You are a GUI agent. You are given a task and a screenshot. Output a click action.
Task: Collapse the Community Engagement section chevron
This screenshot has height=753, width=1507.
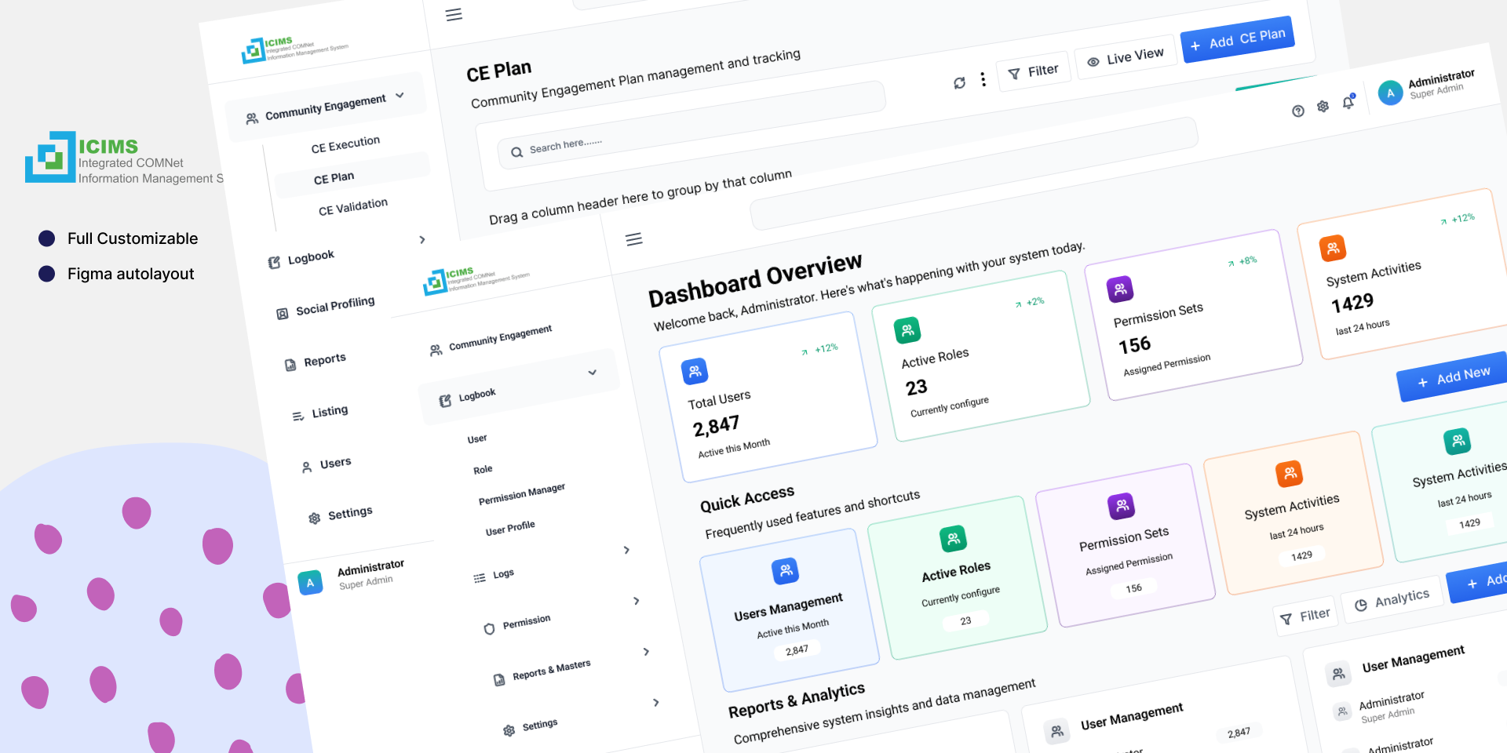[x=400, y=96]
